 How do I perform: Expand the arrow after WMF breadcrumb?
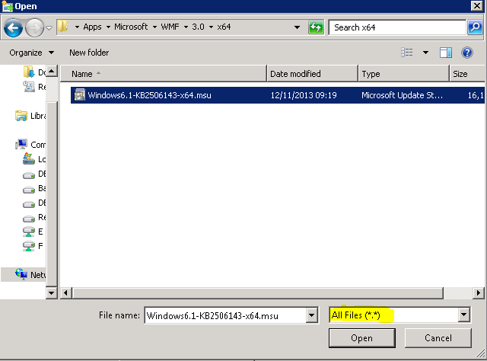pyautogui.click(x=186, y=27)
